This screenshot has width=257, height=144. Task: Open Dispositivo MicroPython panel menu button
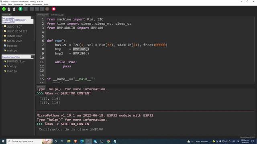pos(32,57)
